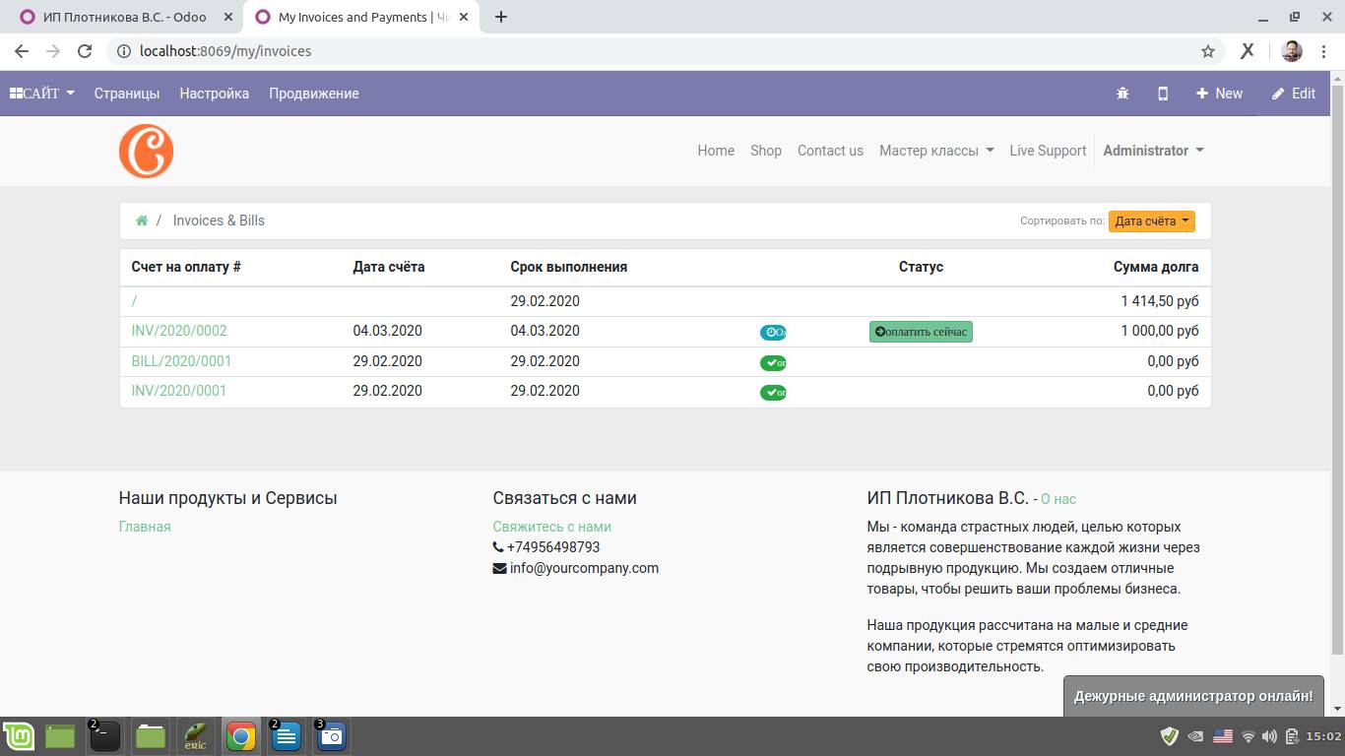Viewport: 1345px width, 756px height.
Task: Toggle mobile preview phone icon
Action: (x=1163, y=94)
